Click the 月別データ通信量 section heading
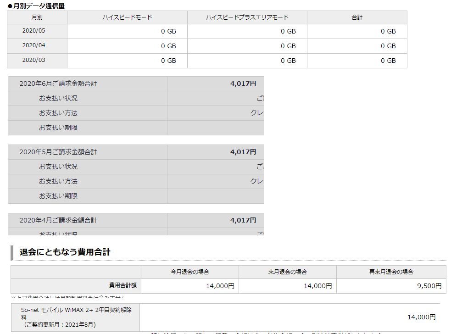 click(x=37, y=6)
